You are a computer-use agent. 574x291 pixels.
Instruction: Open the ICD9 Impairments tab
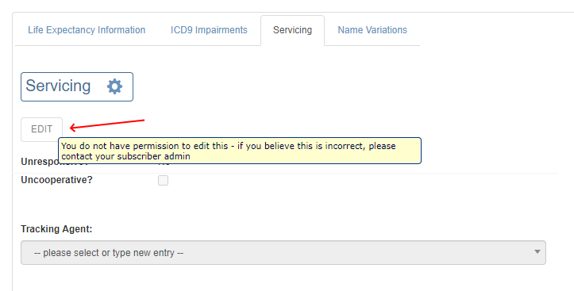209,30
